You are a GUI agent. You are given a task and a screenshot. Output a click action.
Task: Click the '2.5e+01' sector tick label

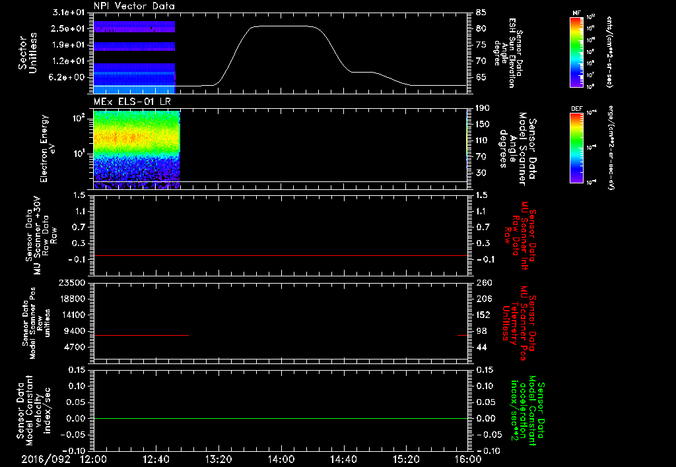(68, 28)
